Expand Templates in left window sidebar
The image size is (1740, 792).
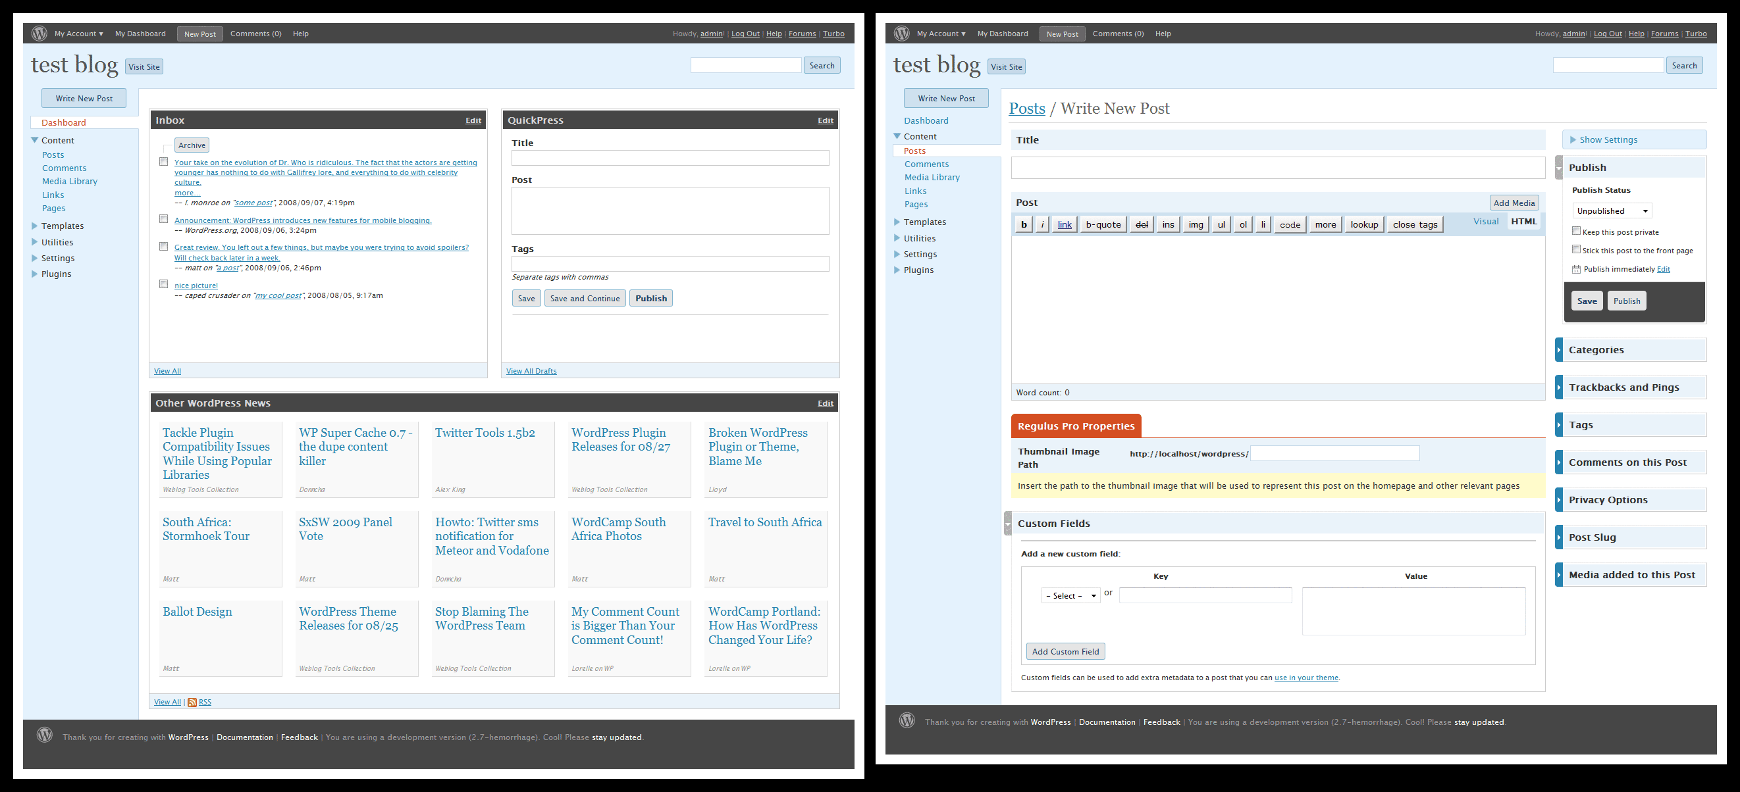(34, 226)
